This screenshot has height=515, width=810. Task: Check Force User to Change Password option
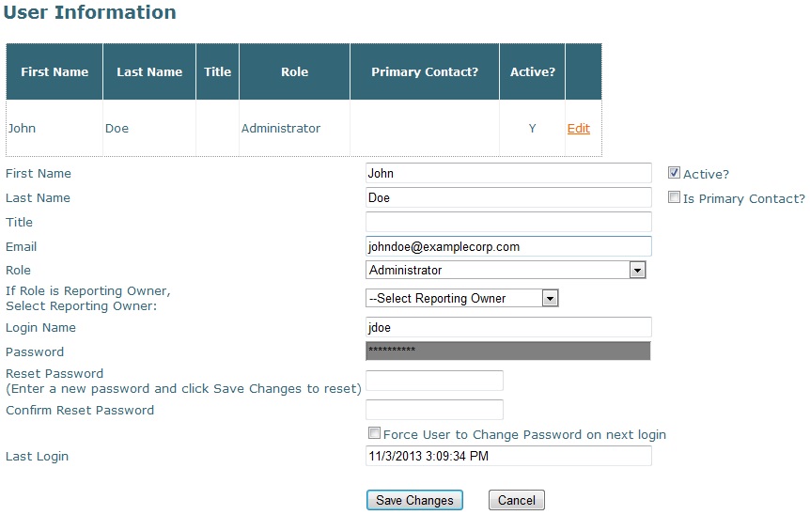pos(375,433)
